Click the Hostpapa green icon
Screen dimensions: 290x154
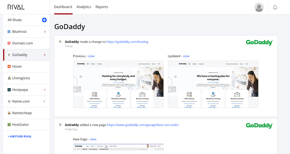[9, 90]
